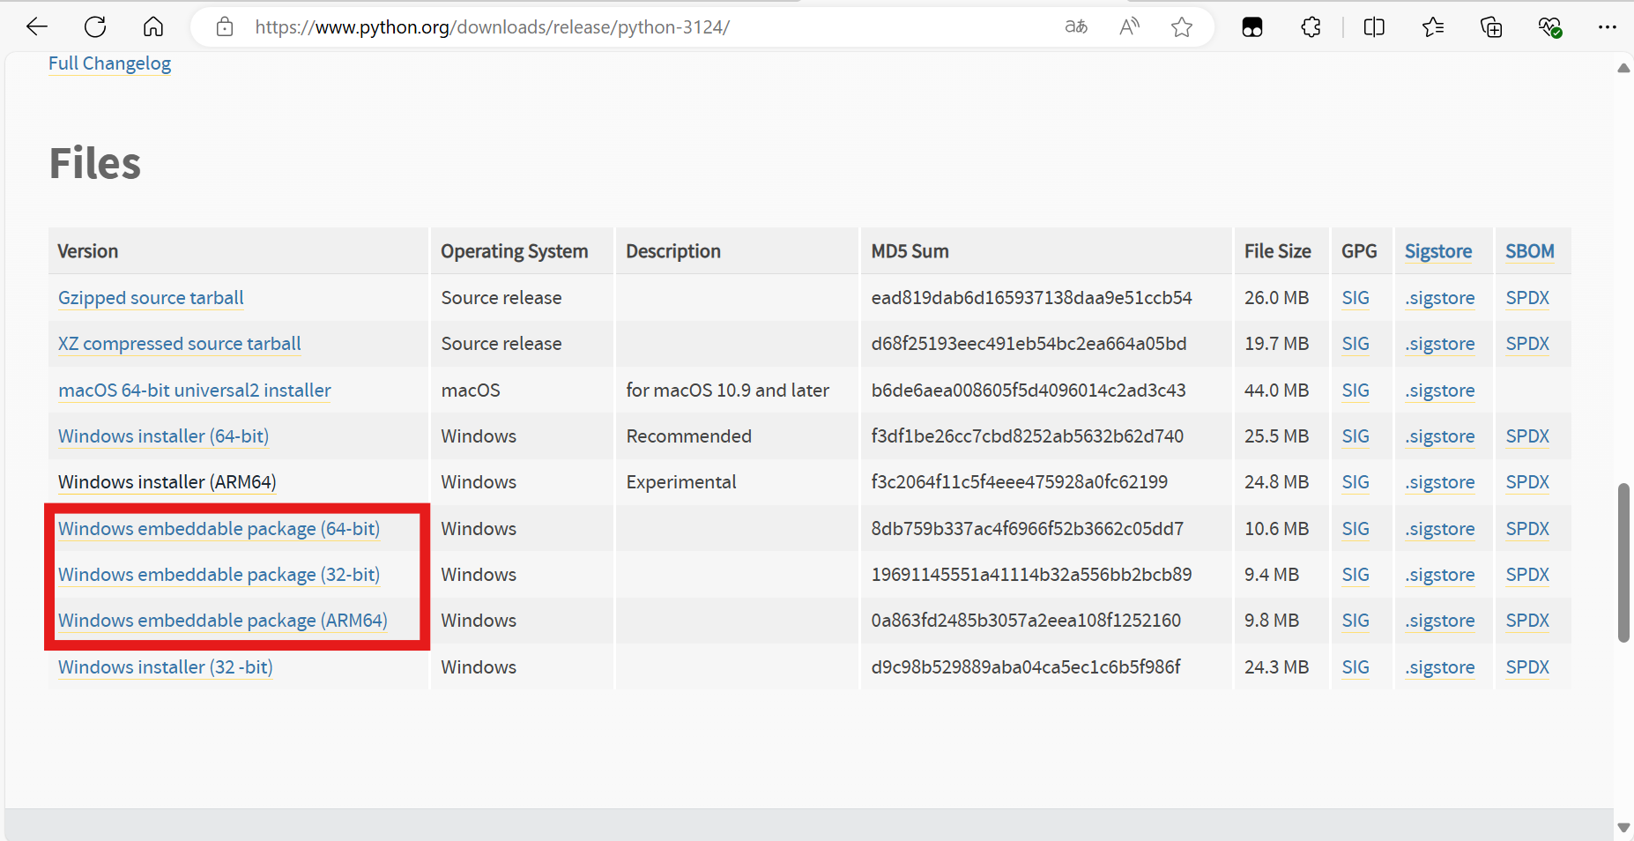1634x841 pixels.
Task: Open .sigstore for embeddable package (64-bit)
Action: 1440,529
